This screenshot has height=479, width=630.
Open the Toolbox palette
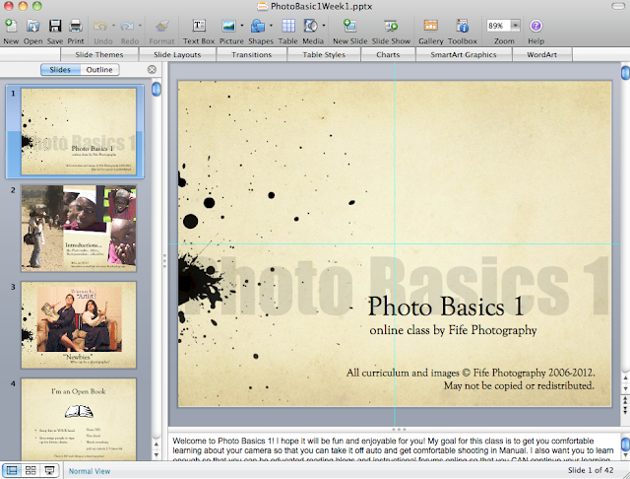tap(463, 26)
